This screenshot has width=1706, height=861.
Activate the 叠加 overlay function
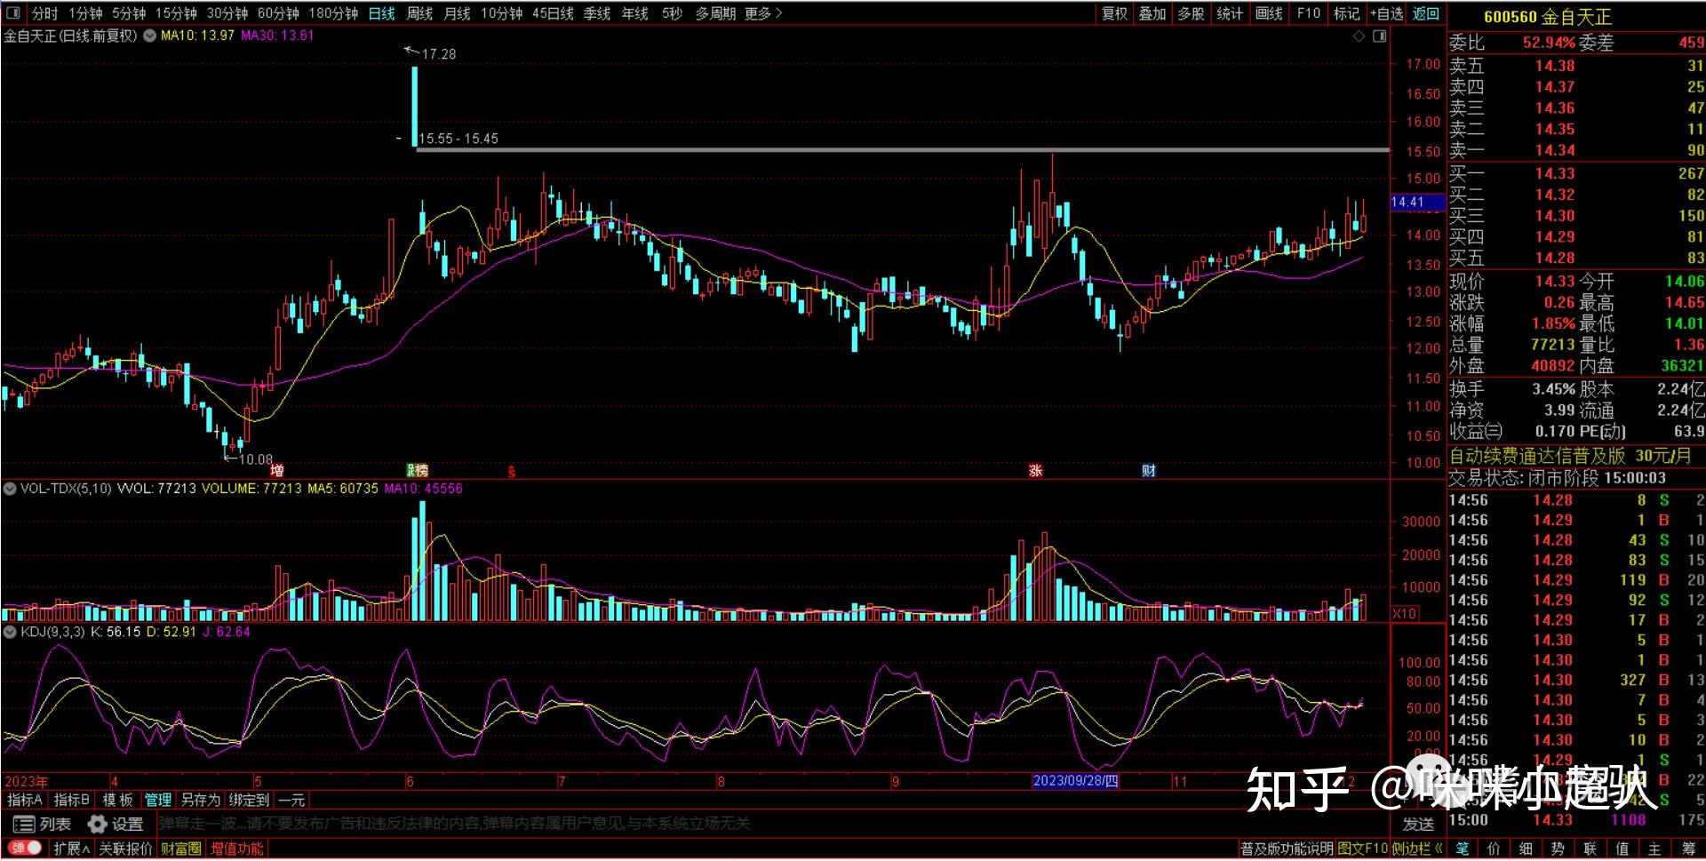click(x=1152, y=14)
